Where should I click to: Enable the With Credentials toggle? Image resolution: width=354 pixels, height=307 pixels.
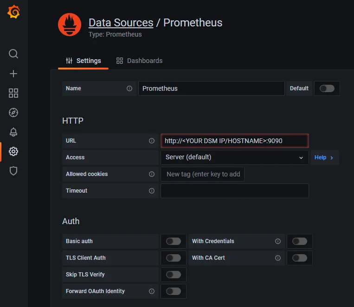click(300, 241)
